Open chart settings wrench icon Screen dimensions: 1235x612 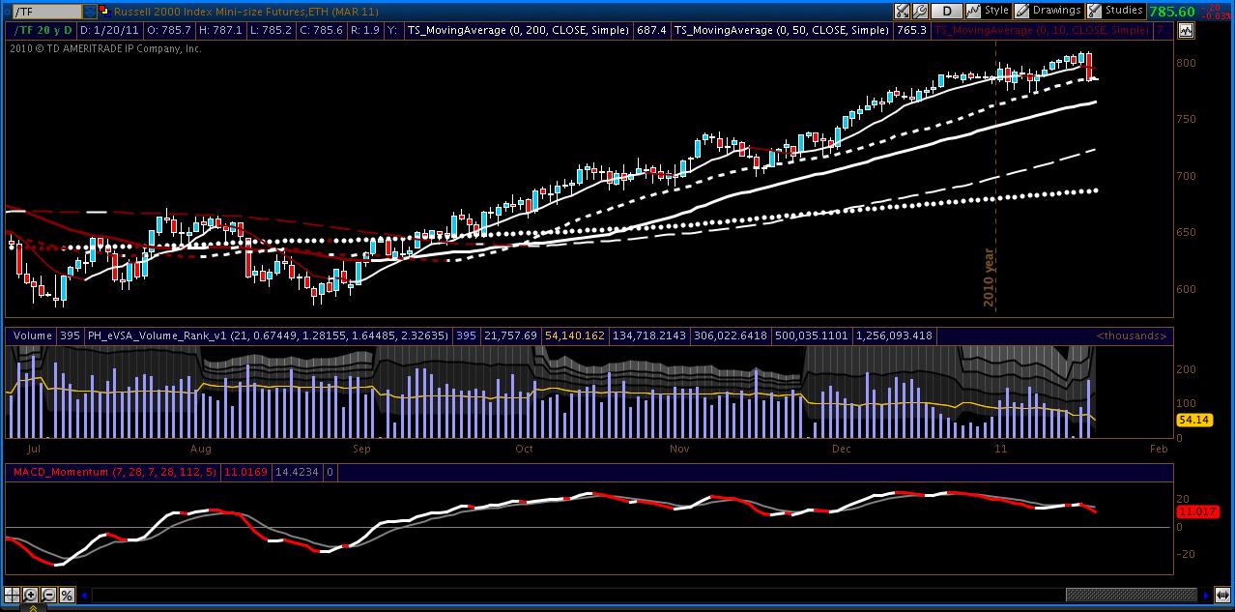point(921,11)
